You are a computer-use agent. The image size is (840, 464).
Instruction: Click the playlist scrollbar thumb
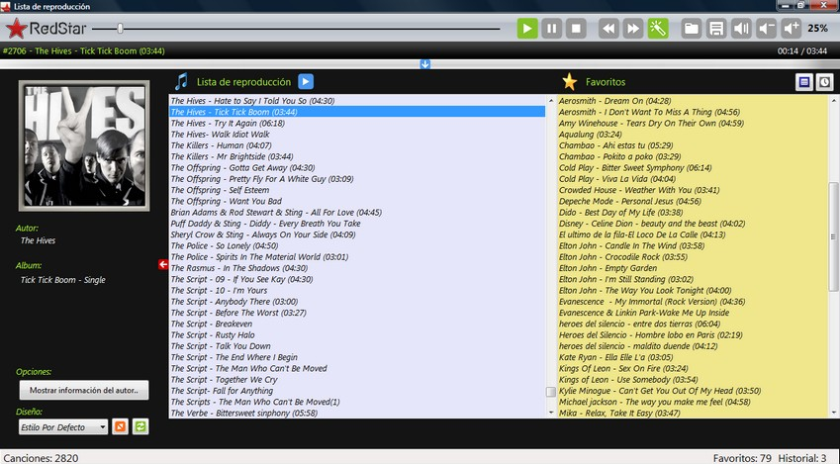(551, 392)
